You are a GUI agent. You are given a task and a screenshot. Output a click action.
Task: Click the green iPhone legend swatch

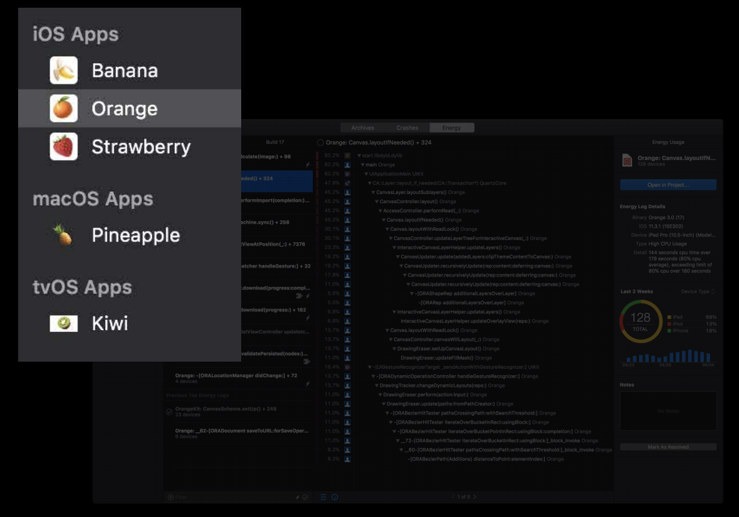tap(669, 331)
